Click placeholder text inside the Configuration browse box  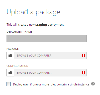click(x=34, y=73)
